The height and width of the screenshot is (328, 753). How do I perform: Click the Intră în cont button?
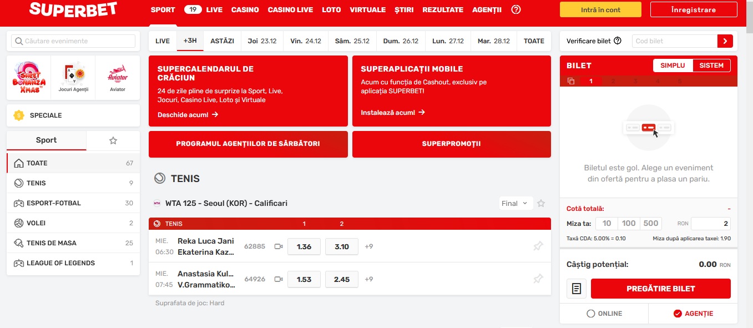[600, 9]
